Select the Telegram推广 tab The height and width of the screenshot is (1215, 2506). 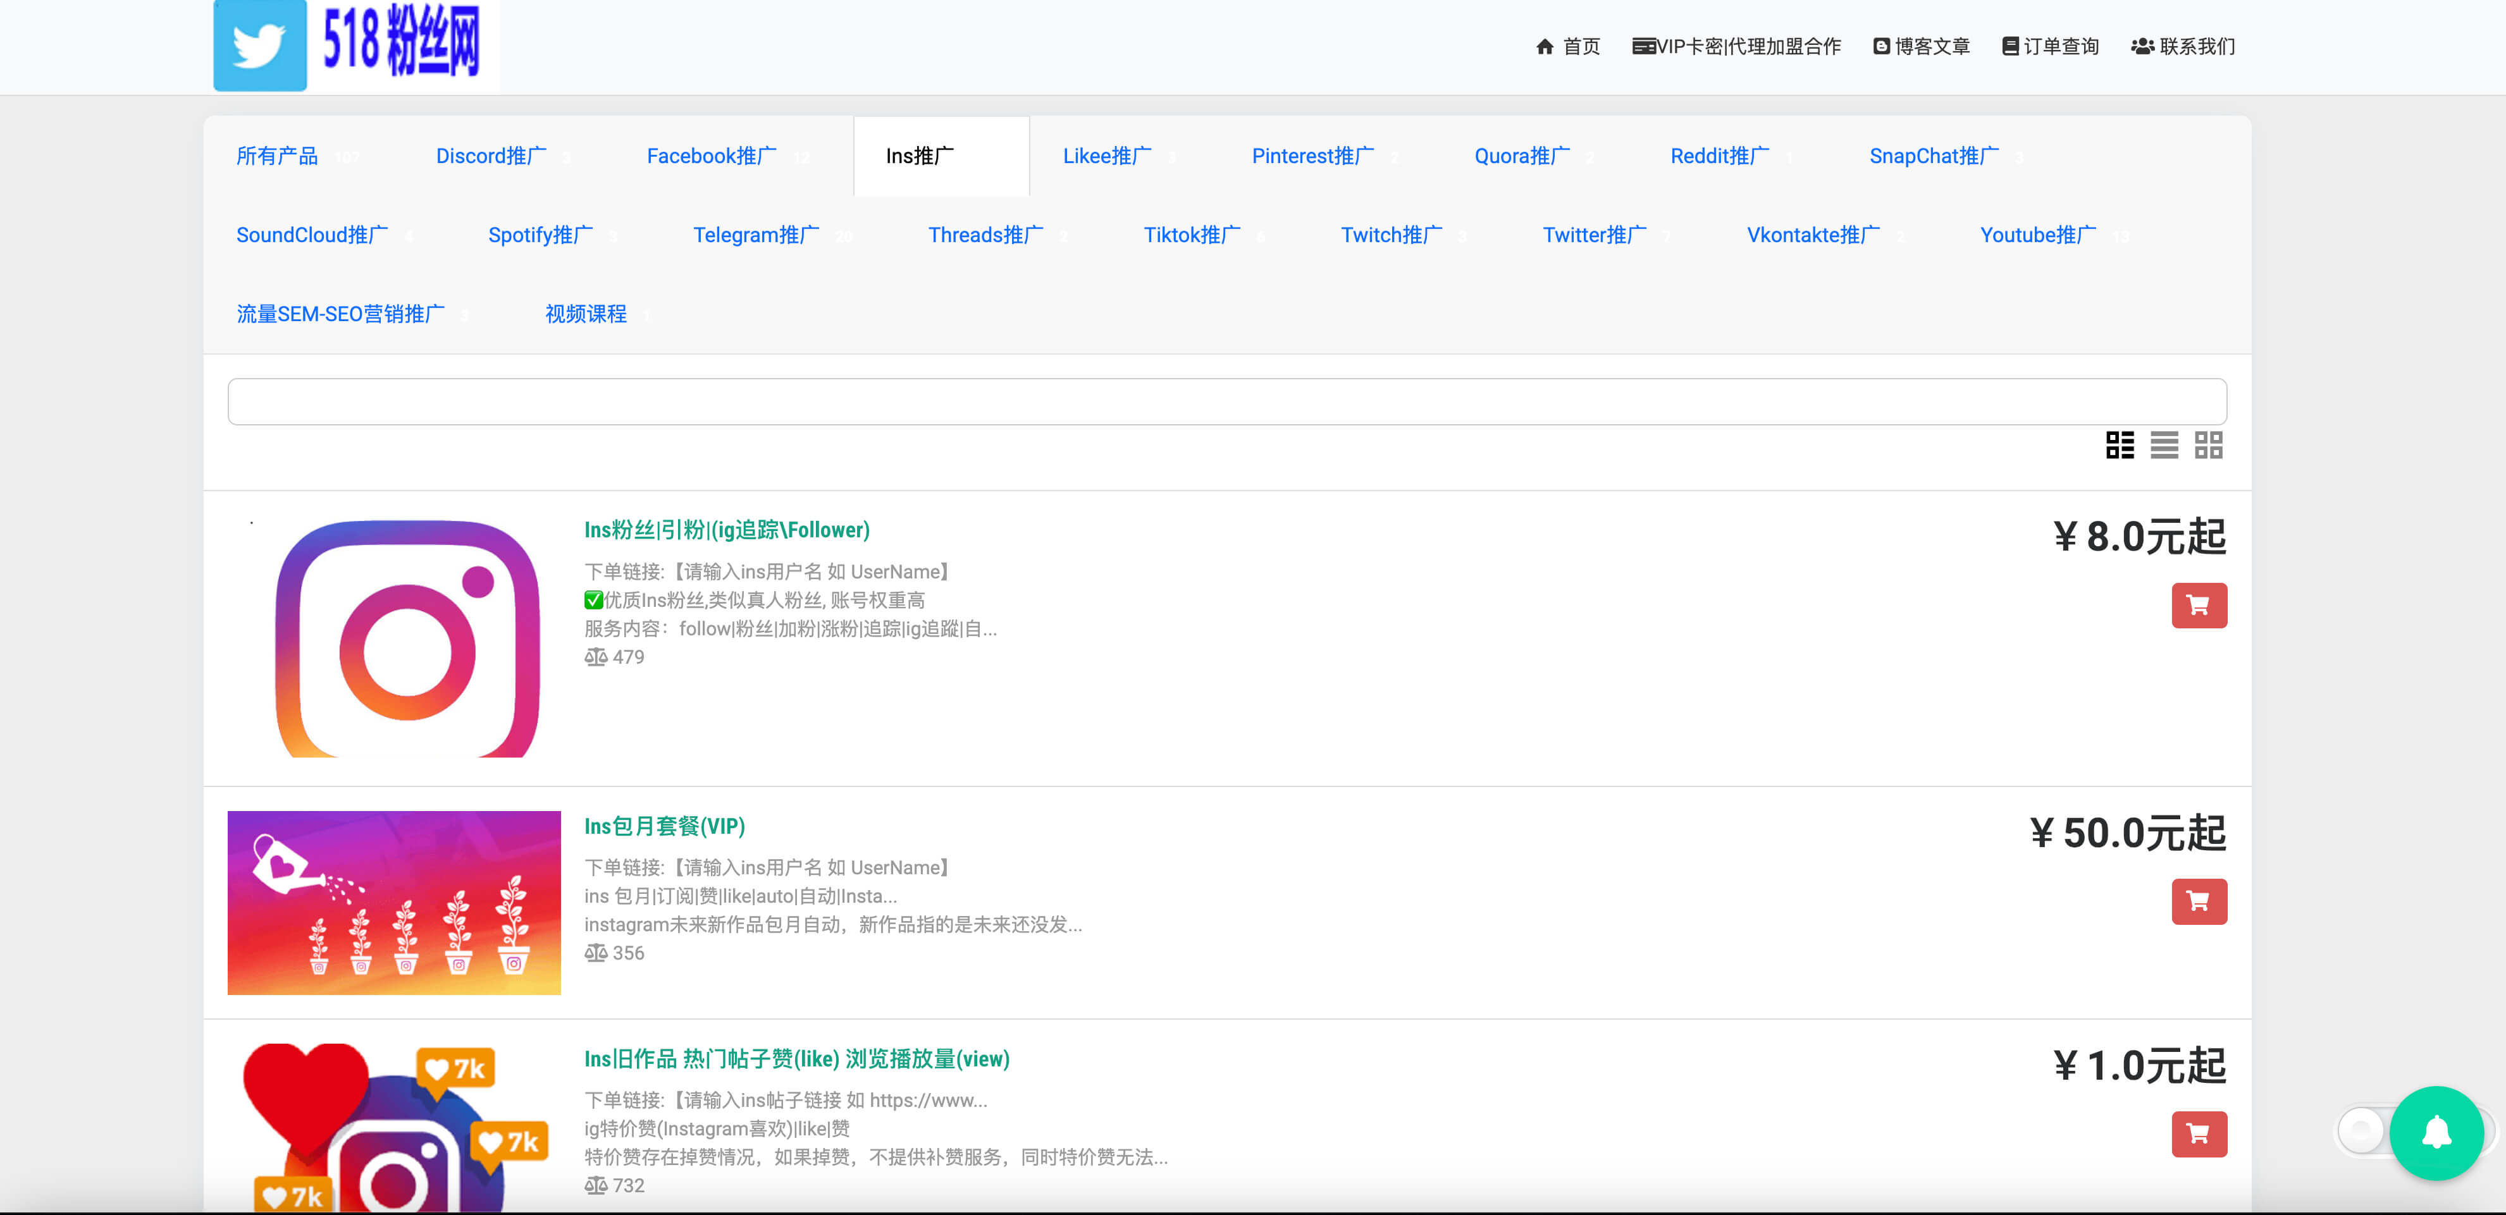coord(772,235)
